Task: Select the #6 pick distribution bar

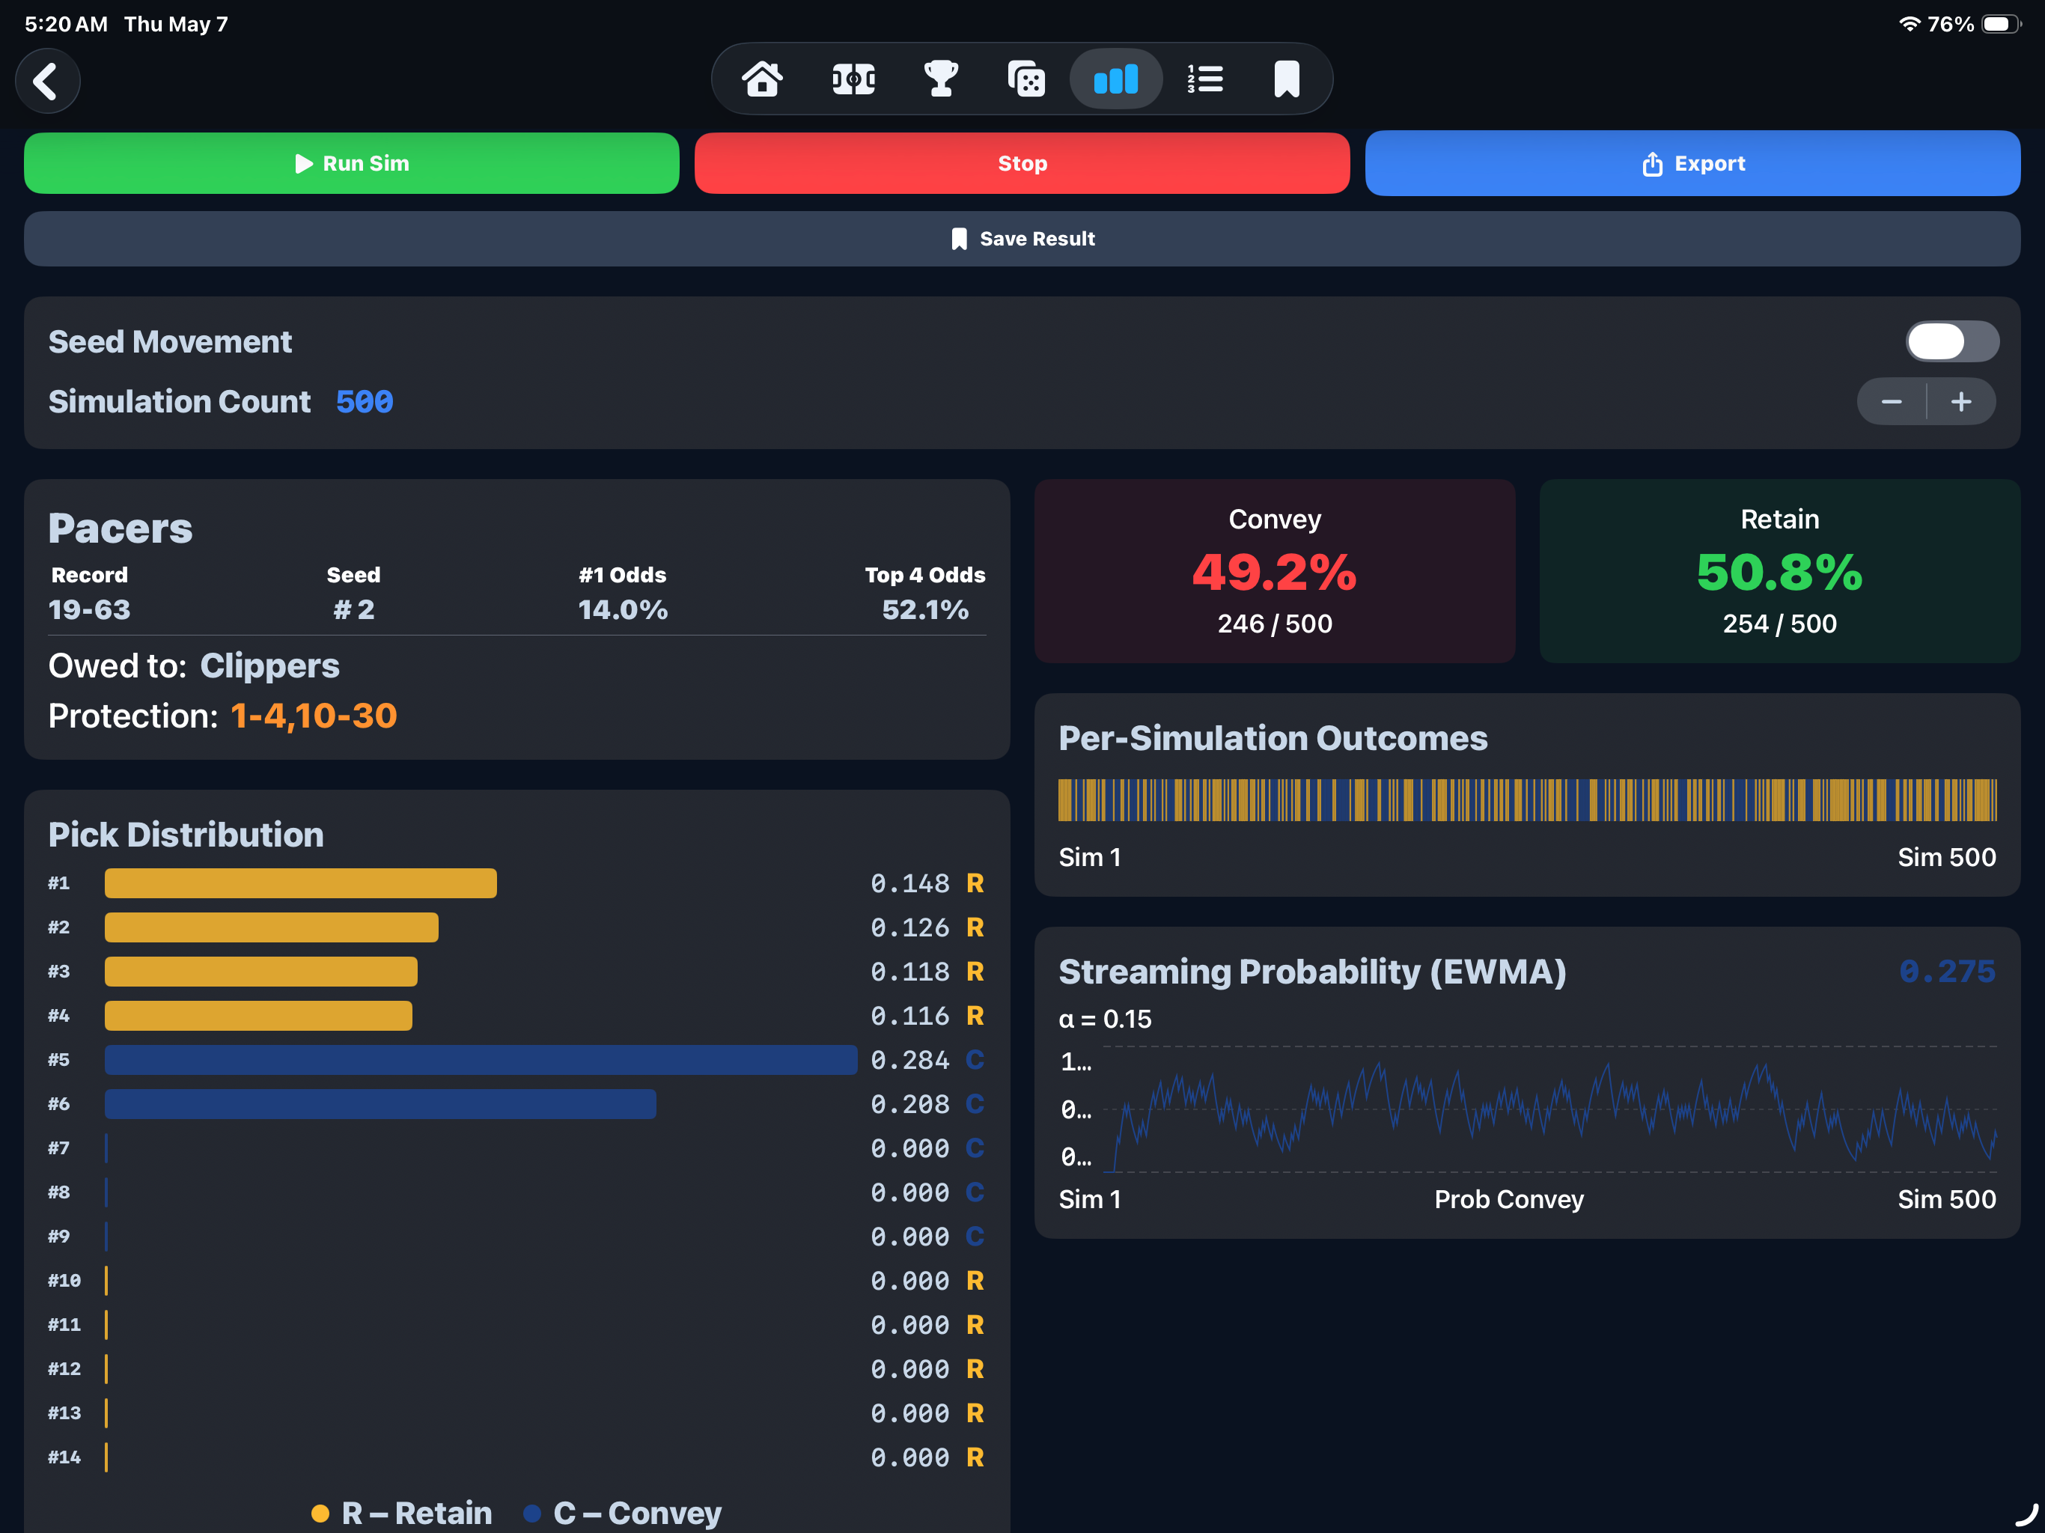Action: click(x=381, y=1105)
